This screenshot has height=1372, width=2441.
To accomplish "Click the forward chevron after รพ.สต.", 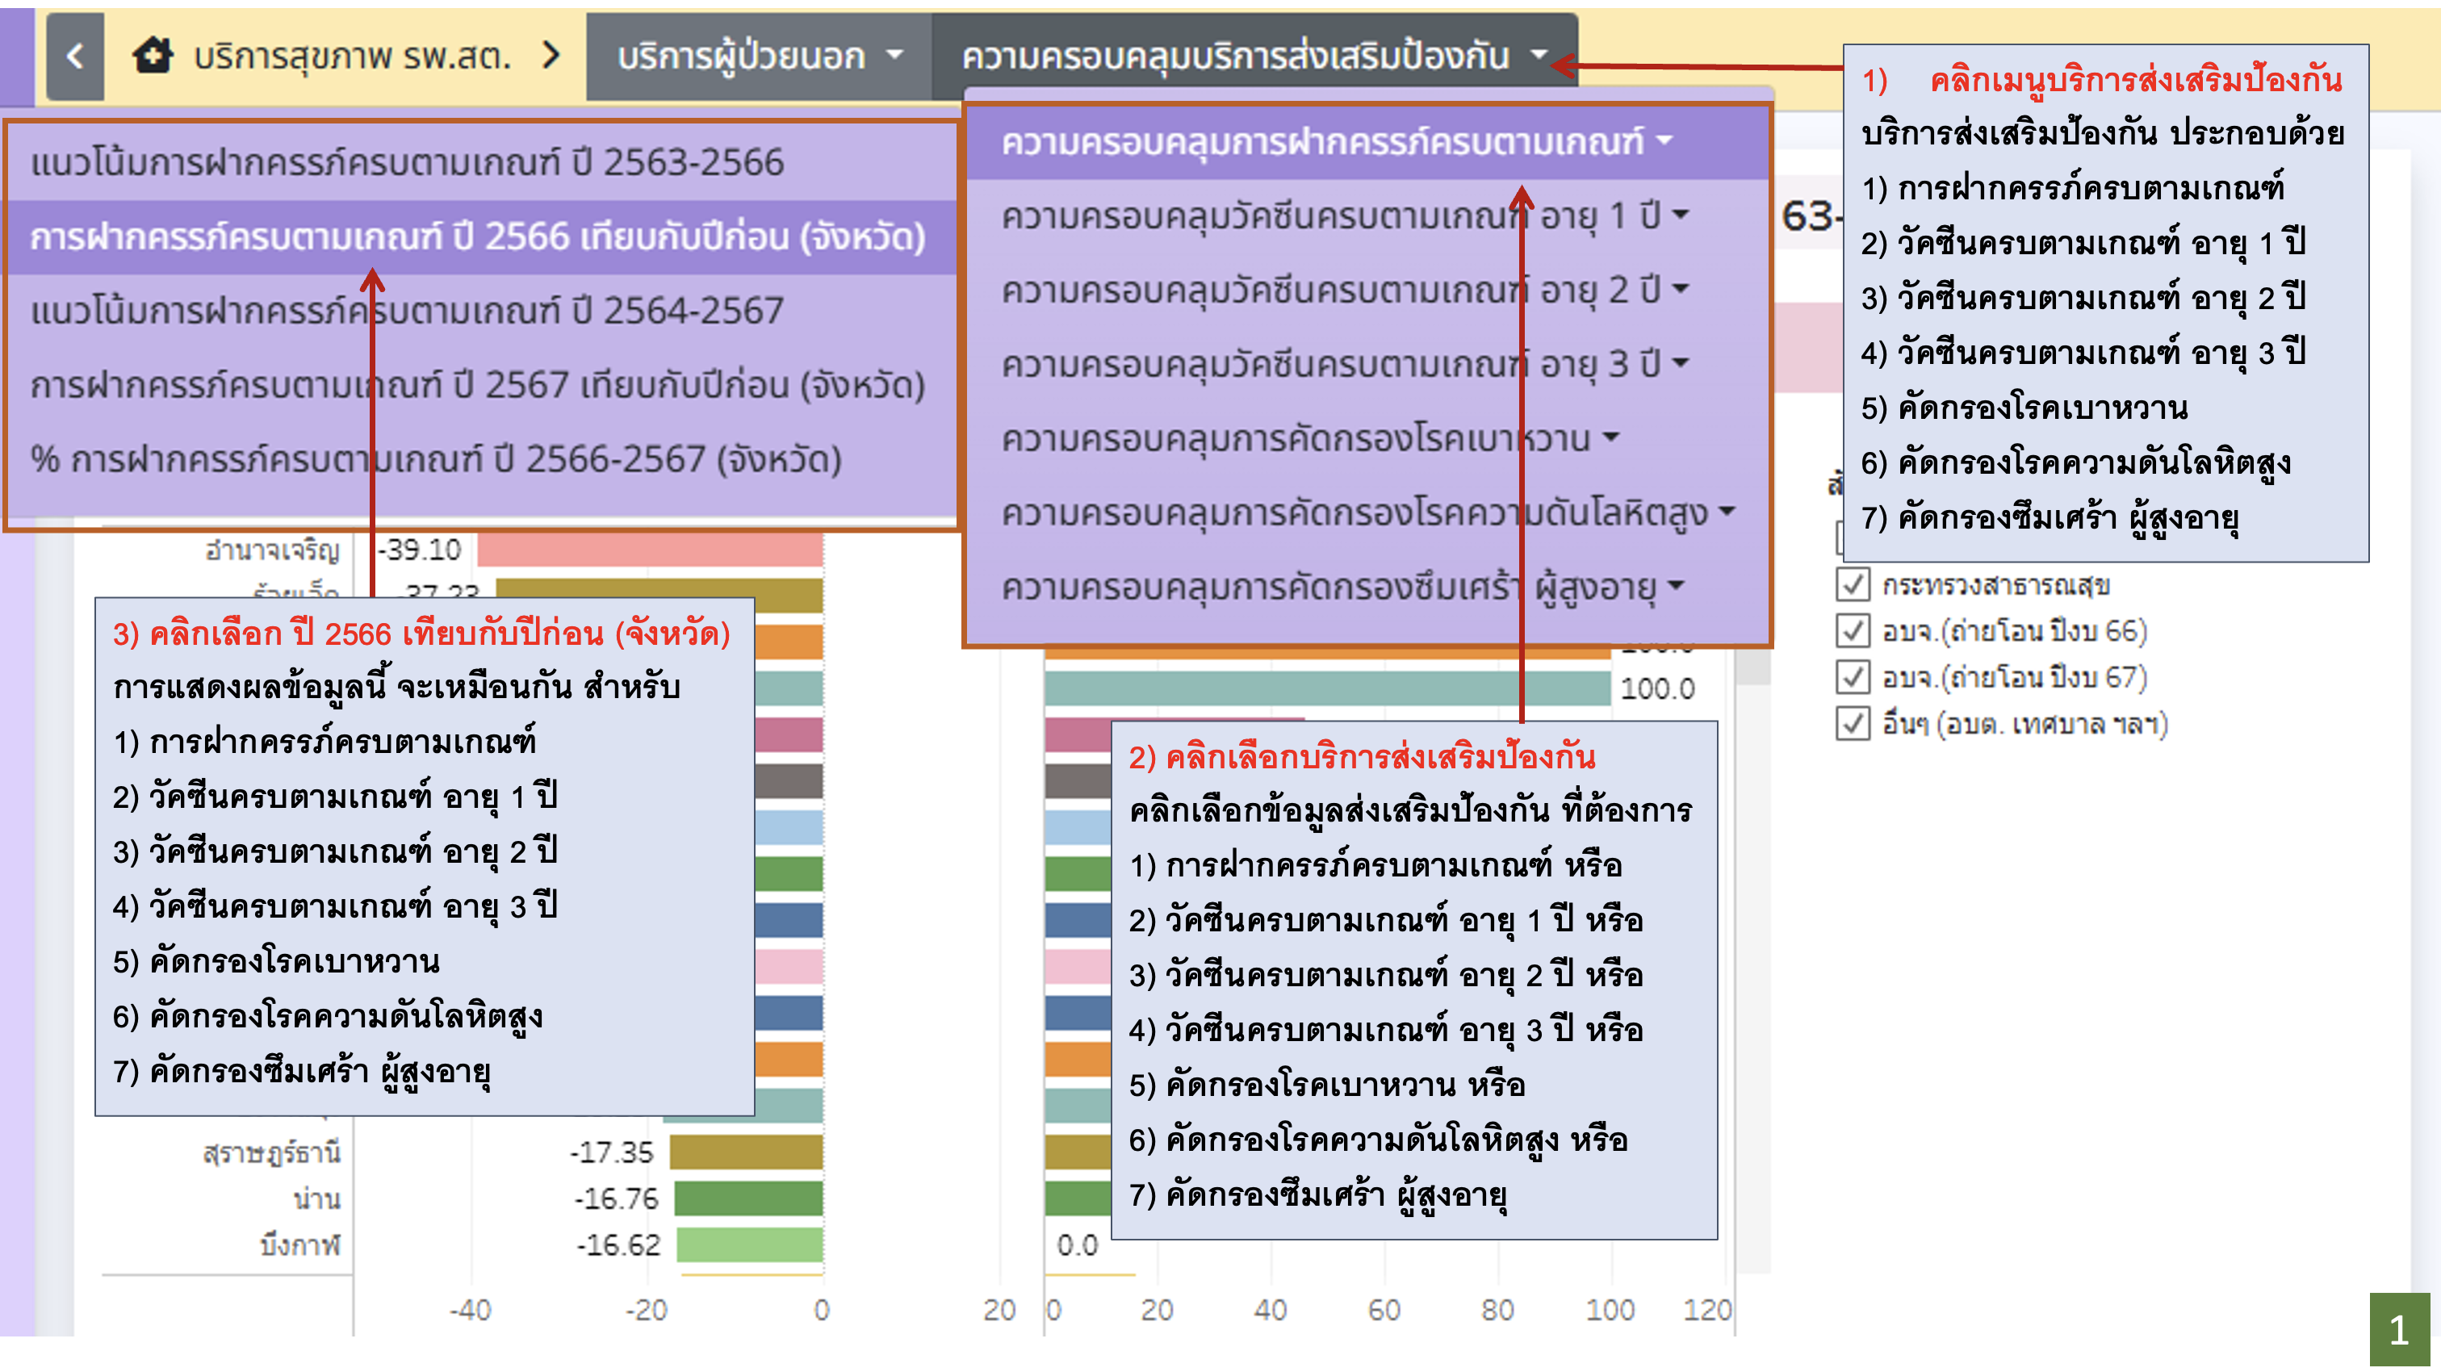I will pos(551,56).
